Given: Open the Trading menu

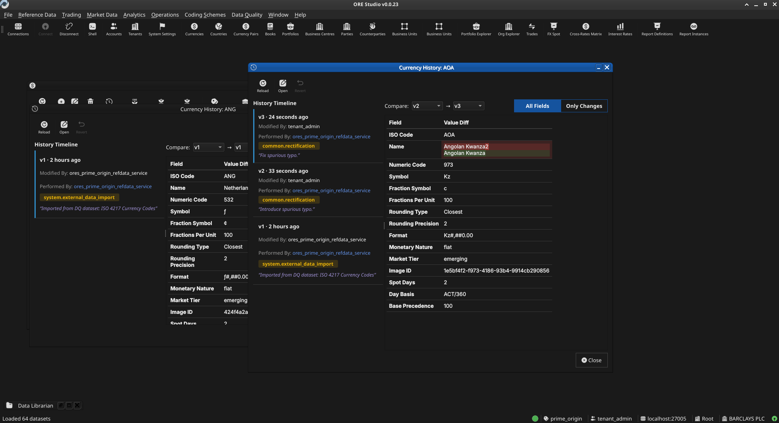Looking at the screenshot, I should tap(71, 15).
